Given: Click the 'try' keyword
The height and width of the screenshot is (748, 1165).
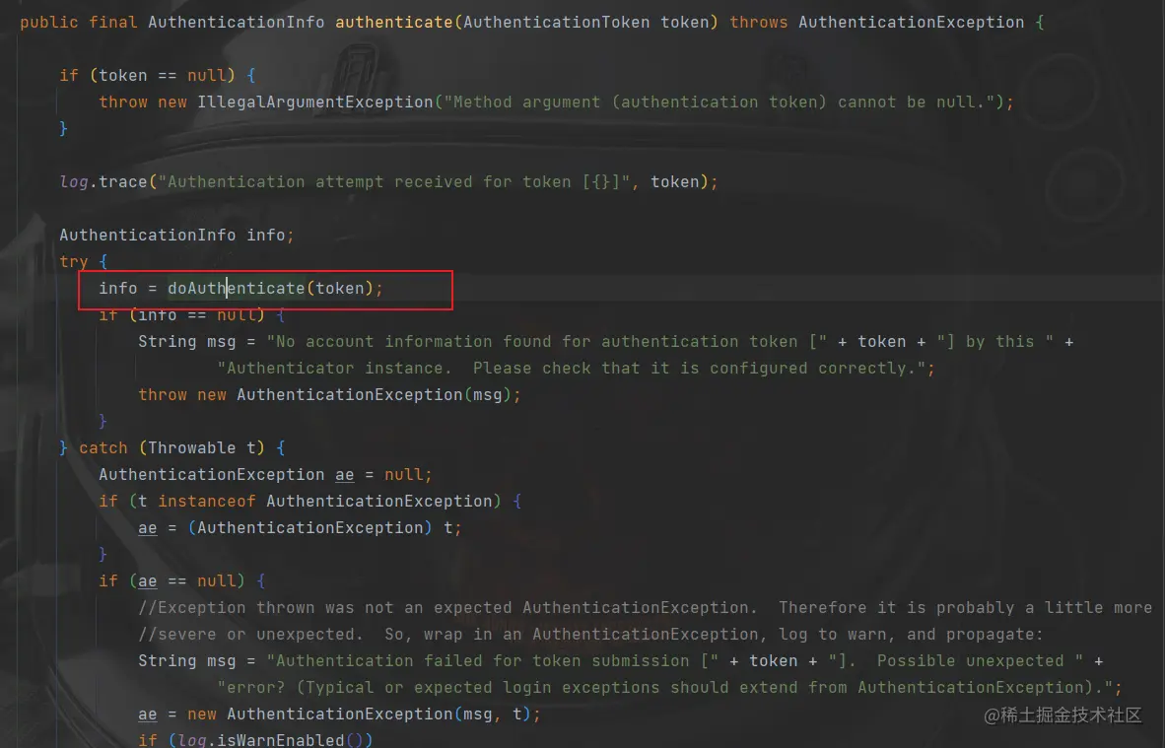Looking at the screenshot, I should 74,261.
